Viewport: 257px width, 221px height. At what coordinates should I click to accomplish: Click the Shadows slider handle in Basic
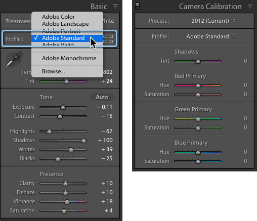83,141
